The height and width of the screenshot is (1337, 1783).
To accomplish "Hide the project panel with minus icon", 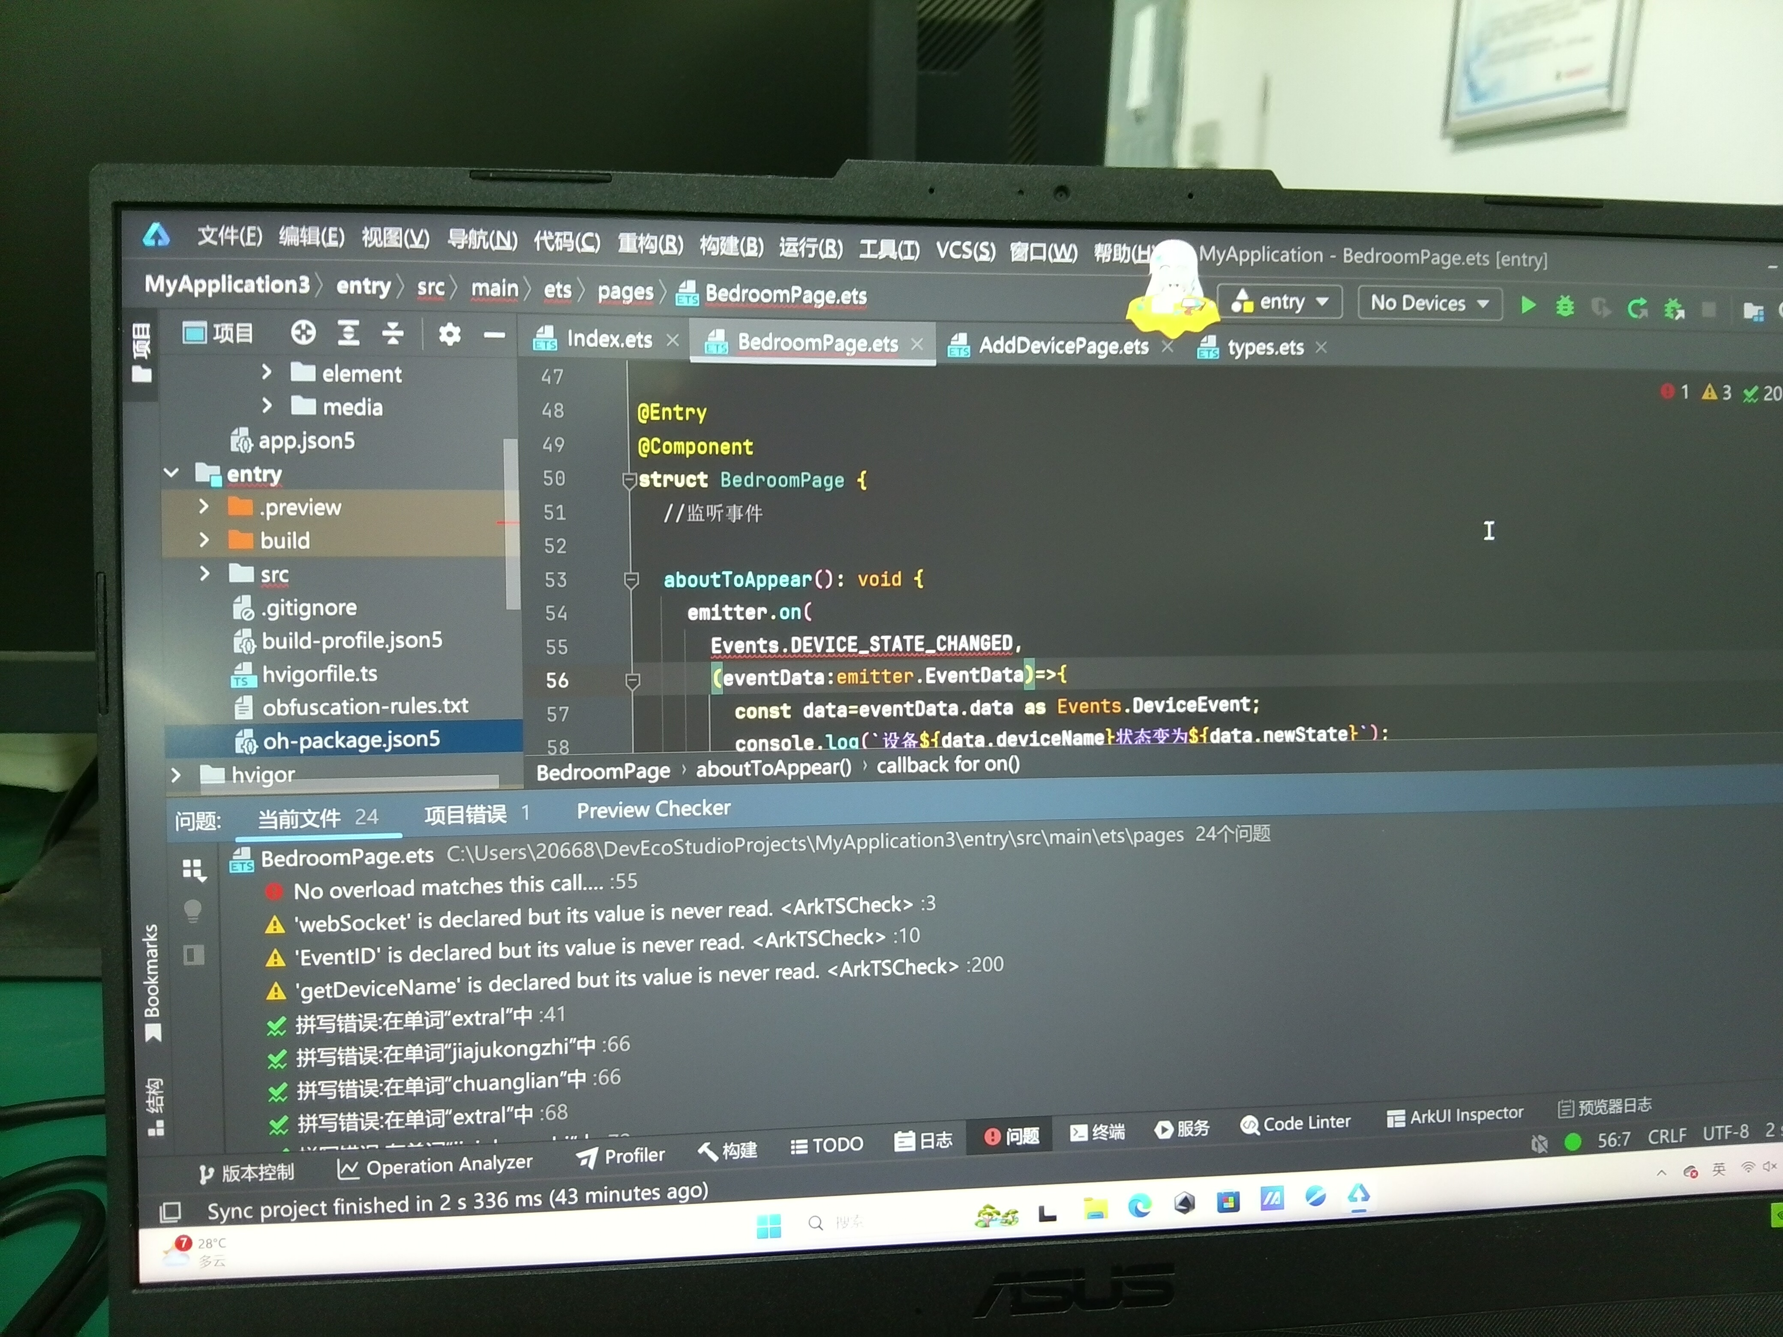I will (494, 335).
